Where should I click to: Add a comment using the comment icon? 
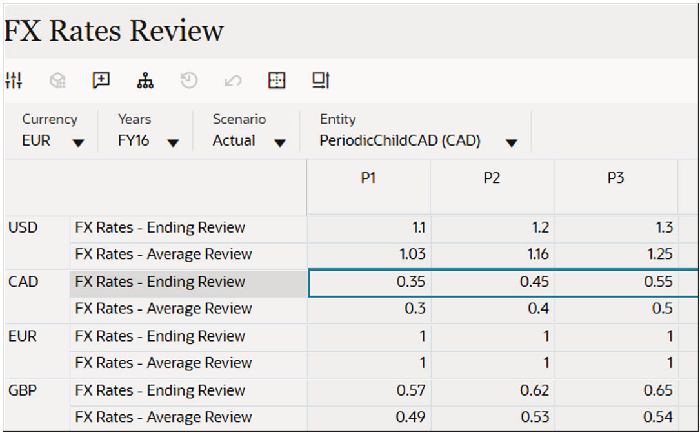coord(101,80)
